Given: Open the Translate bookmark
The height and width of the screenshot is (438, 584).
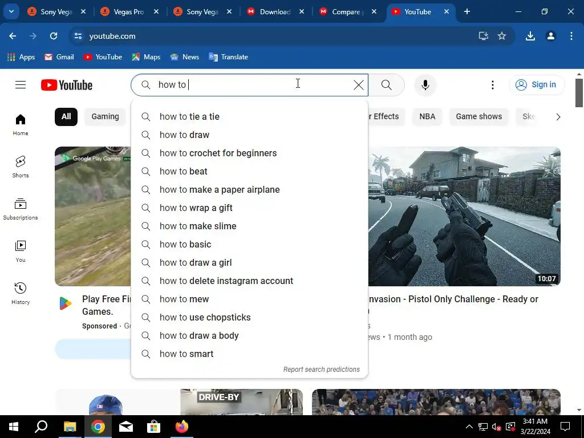Looking at the screenshot, I should (x=228, y=57).
